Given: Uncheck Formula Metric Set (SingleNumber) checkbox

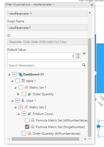Looking at the screenshot, I should [x=27, y=127].
